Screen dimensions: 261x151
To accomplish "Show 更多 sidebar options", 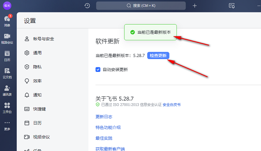I will click(7, 126).
